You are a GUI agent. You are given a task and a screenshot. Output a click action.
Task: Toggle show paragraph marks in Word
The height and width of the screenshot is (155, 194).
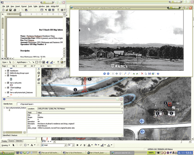pos(46,10)
